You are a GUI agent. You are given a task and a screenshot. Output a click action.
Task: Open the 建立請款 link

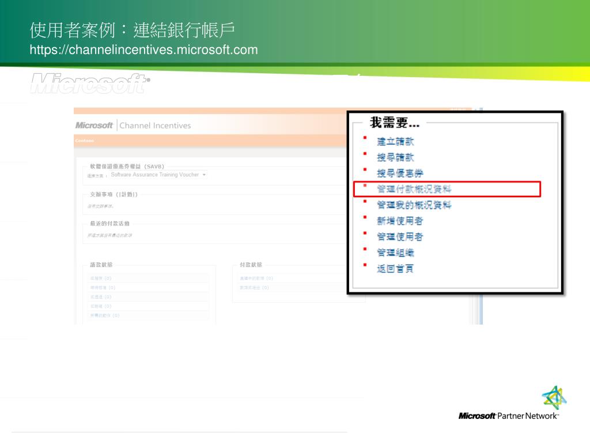click(x=395, y=142)
